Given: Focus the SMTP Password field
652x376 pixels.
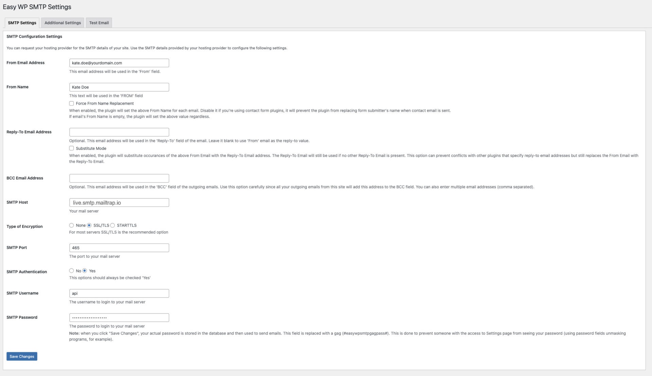Looking at the screenshot, I should 119,317.
